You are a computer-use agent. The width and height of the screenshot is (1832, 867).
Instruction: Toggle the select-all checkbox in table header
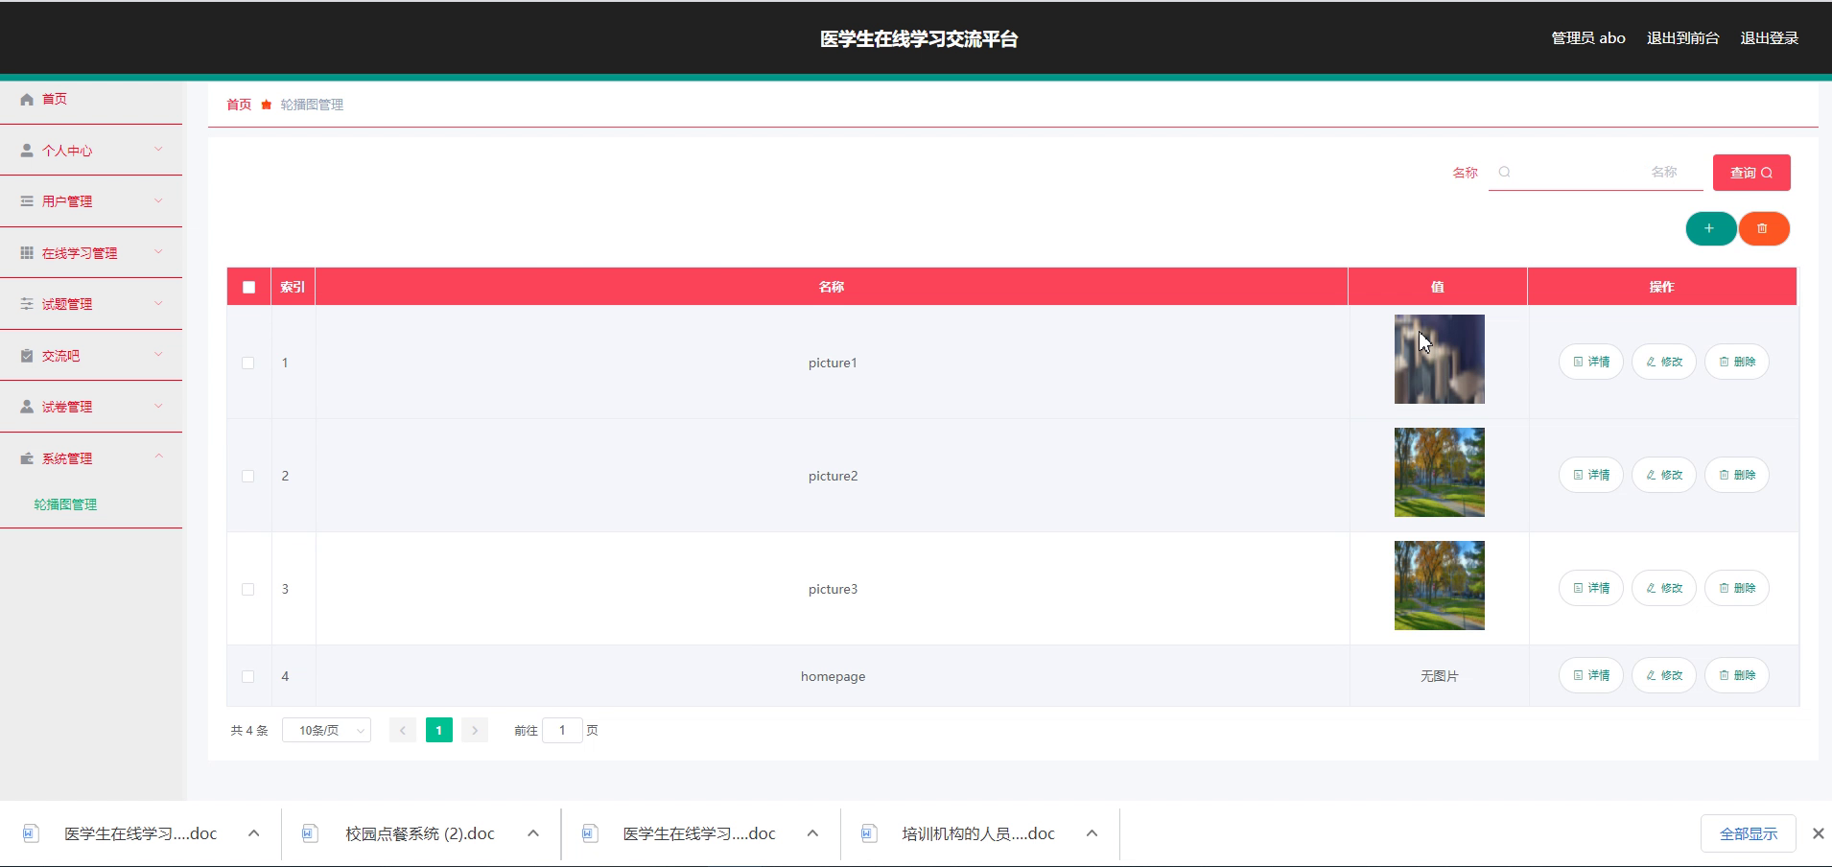[x=249, y=287]
